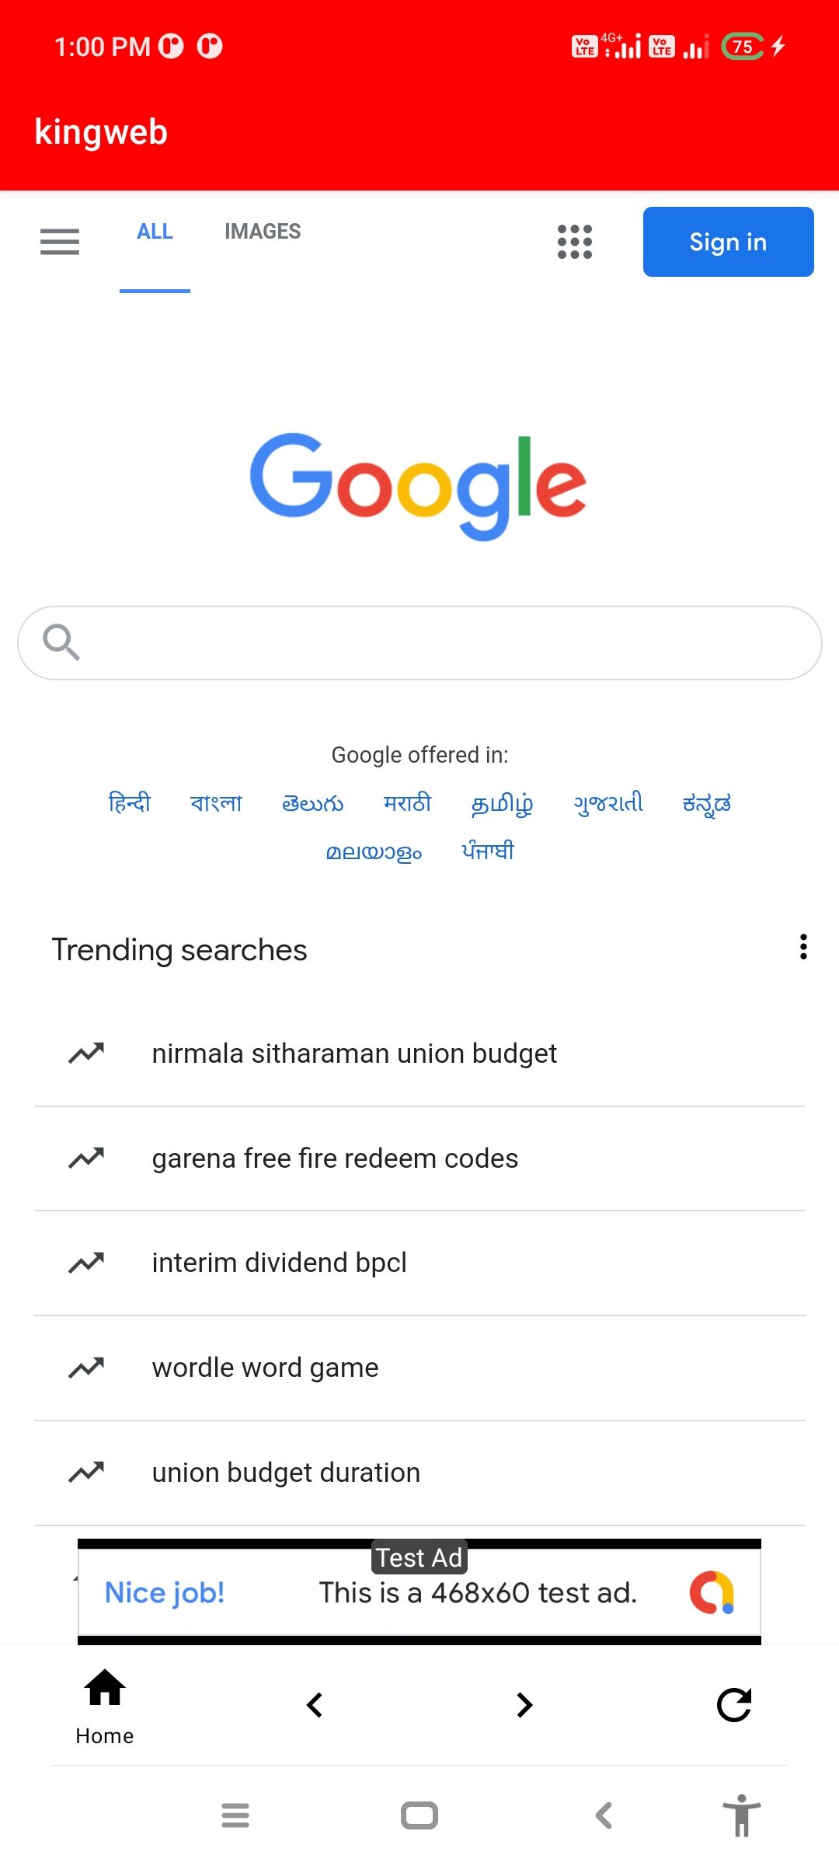
Task: Open the Android accessibility shortcut
Action: (742, 1815)
